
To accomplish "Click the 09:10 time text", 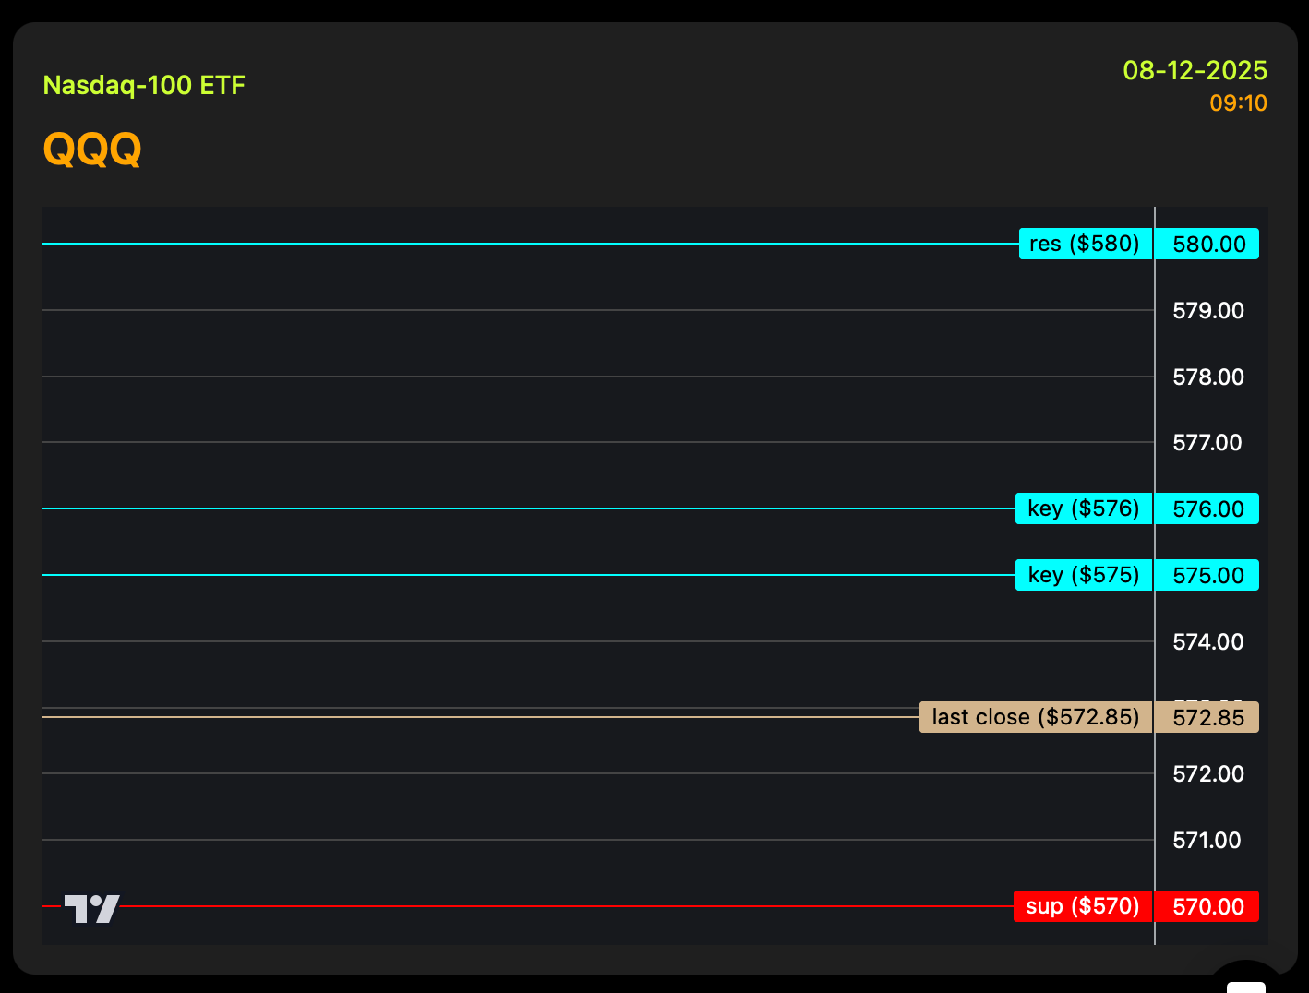I will point(1238,103).
